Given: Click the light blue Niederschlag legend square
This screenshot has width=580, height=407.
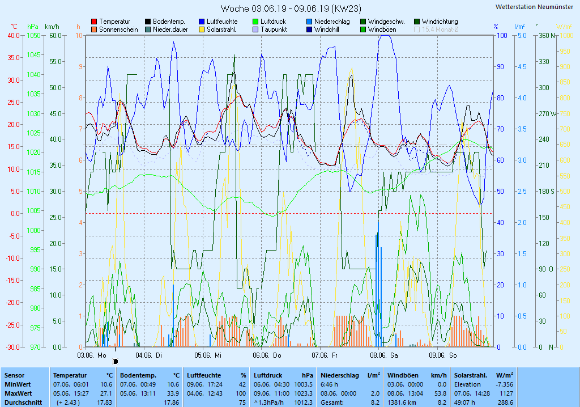Looking at the screenshot, I should click(310, 22).
